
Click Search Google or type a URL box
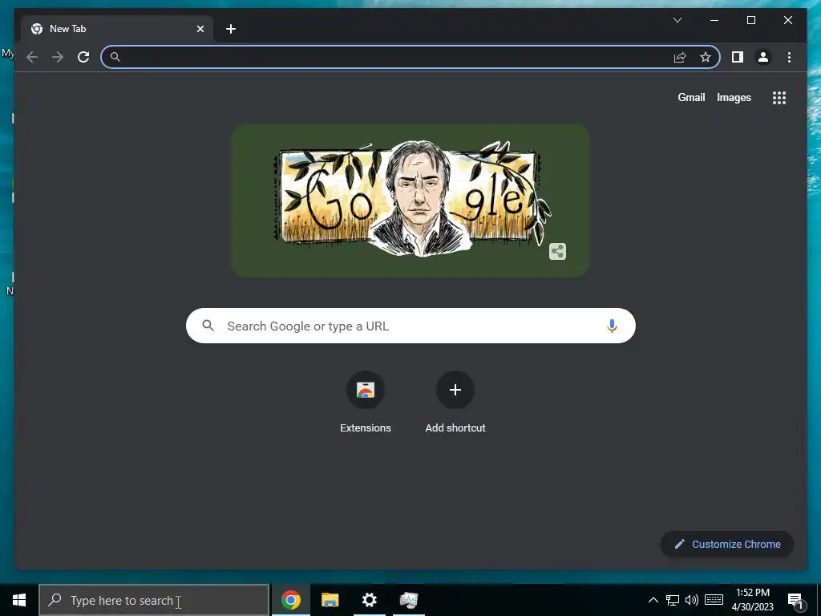(411, 326)
